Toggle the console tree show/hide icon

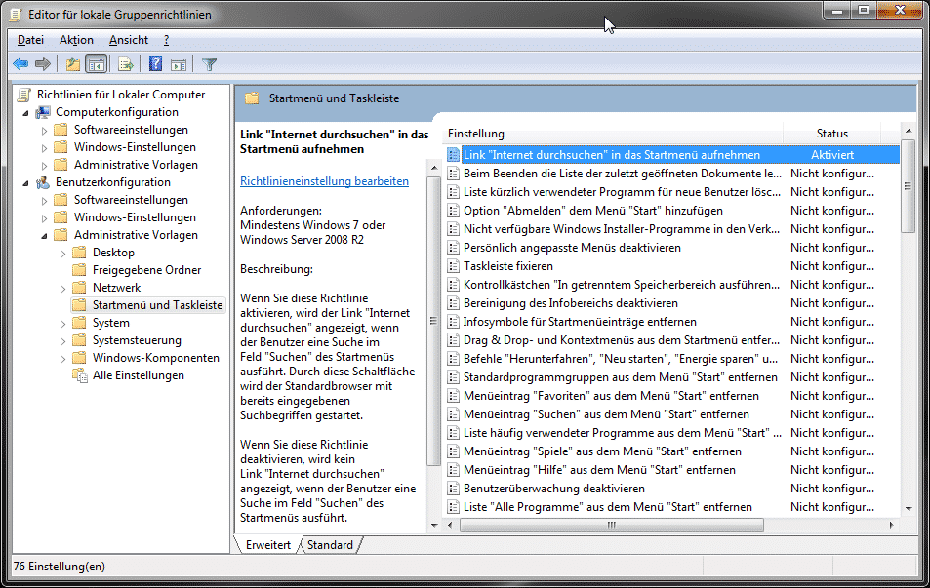tap(96, 64)
